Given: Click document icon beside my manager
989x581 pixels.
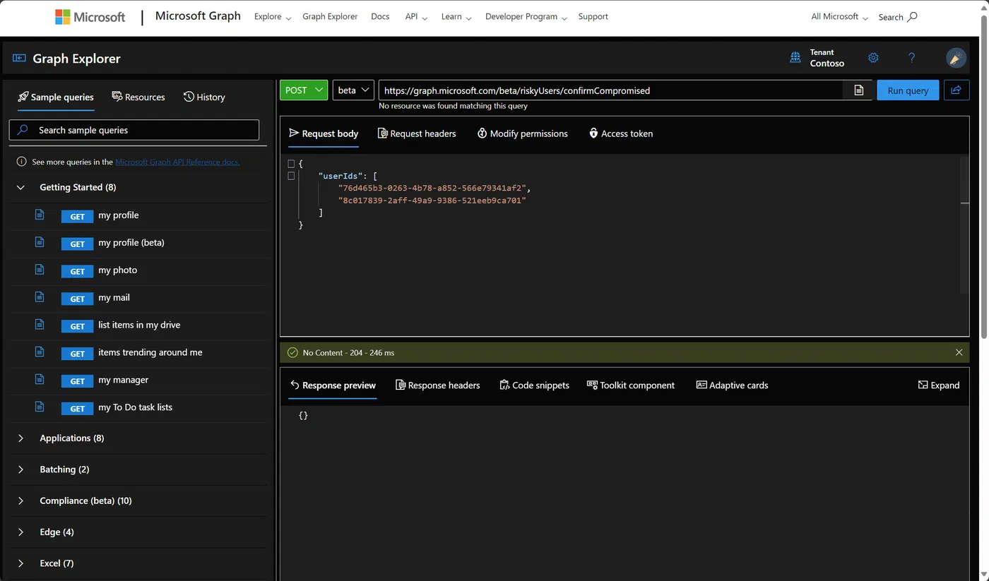Looking at the screenshot, I should pyautogui.click(x=40, y=380).
